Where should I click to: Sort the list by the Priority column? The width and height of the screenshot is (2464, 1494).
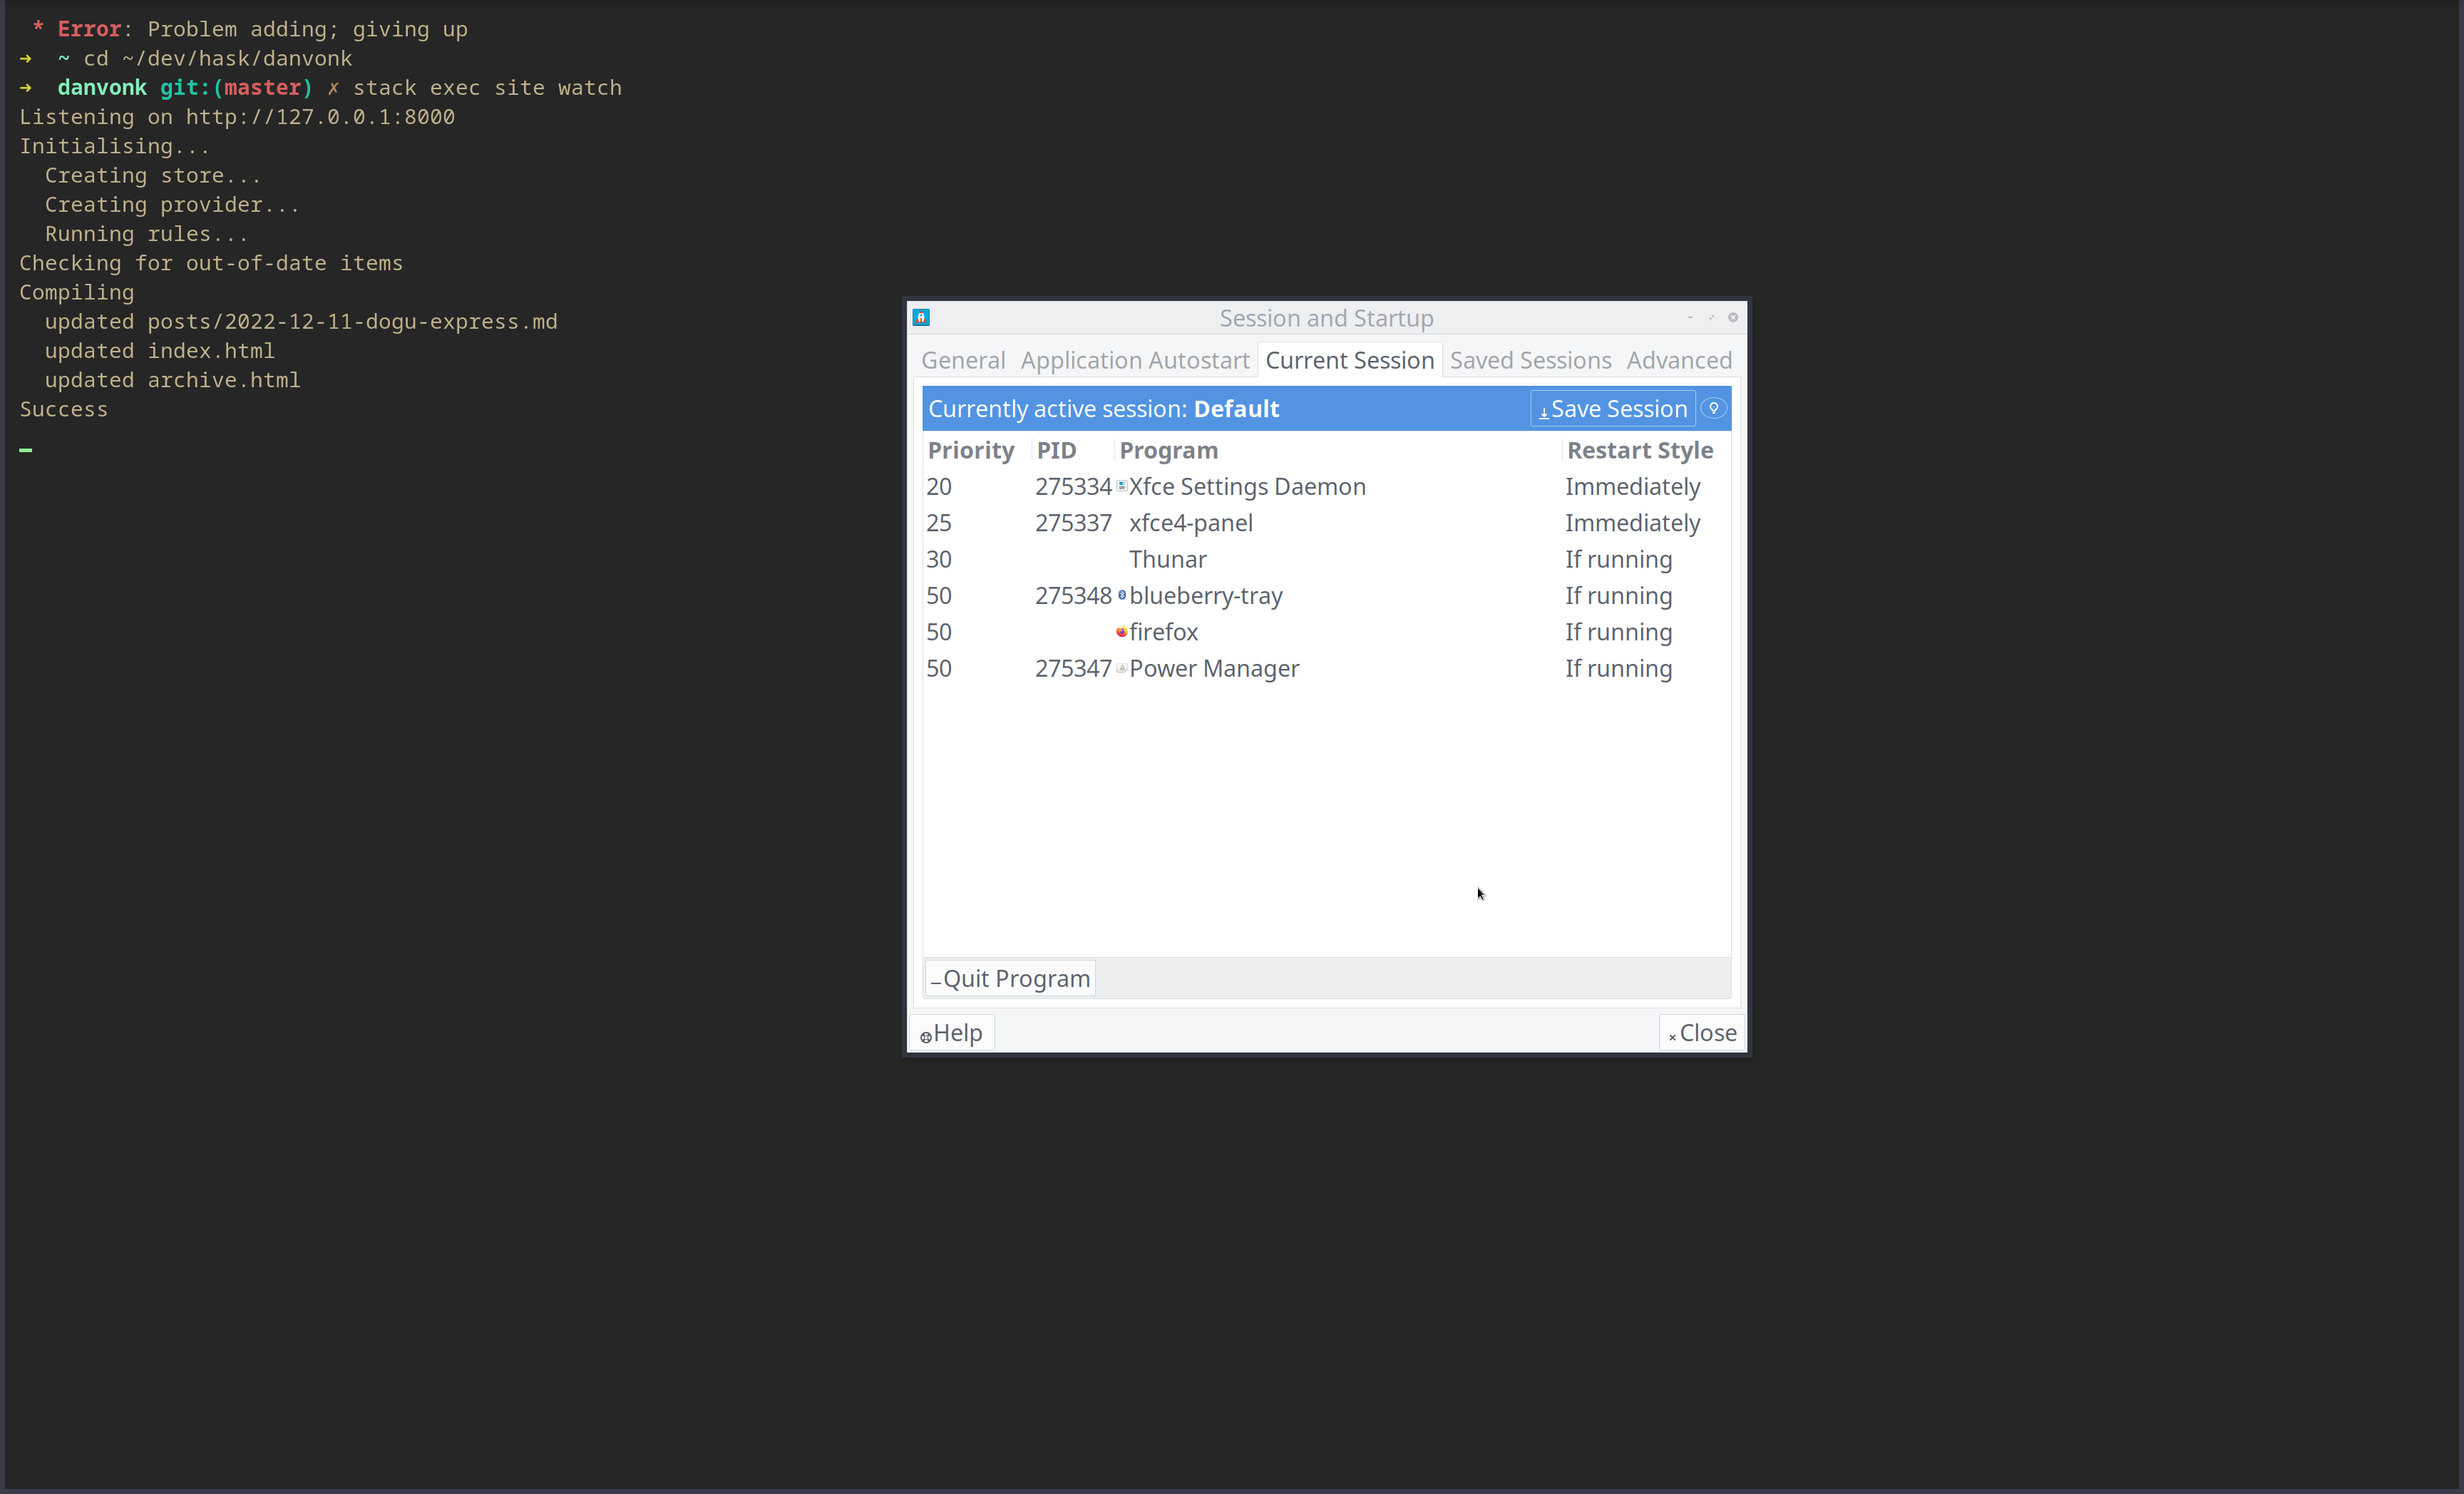click(x=970, y=450)
